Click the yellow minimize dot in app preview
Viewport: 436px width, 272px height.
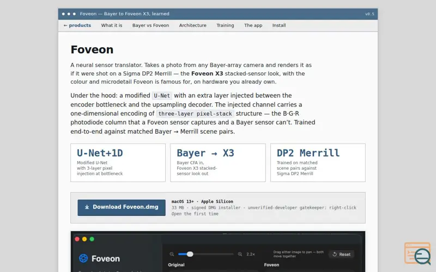tap(84, 239)
